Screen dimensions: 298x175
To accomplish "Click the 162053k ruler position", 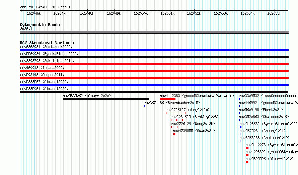I will click(x=221, y=13).
